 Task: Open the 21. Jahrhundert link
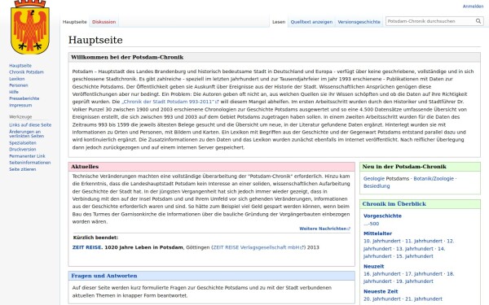tap(424, 299)
